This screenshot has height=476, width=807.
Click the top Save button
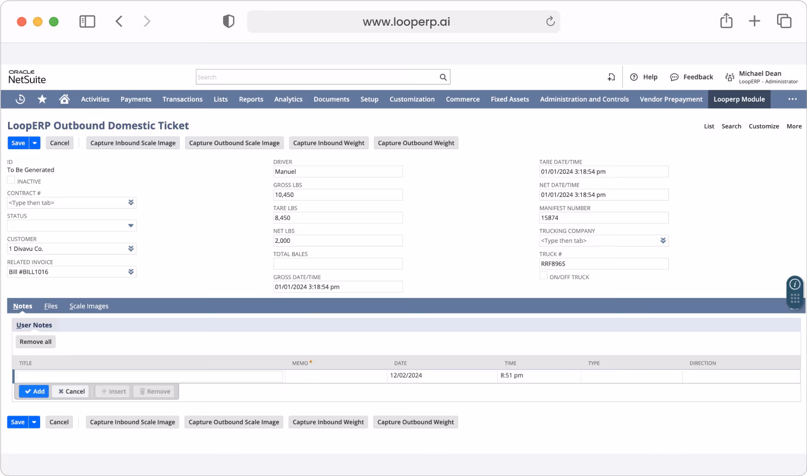pyautogui.click(x=18, y=143)
